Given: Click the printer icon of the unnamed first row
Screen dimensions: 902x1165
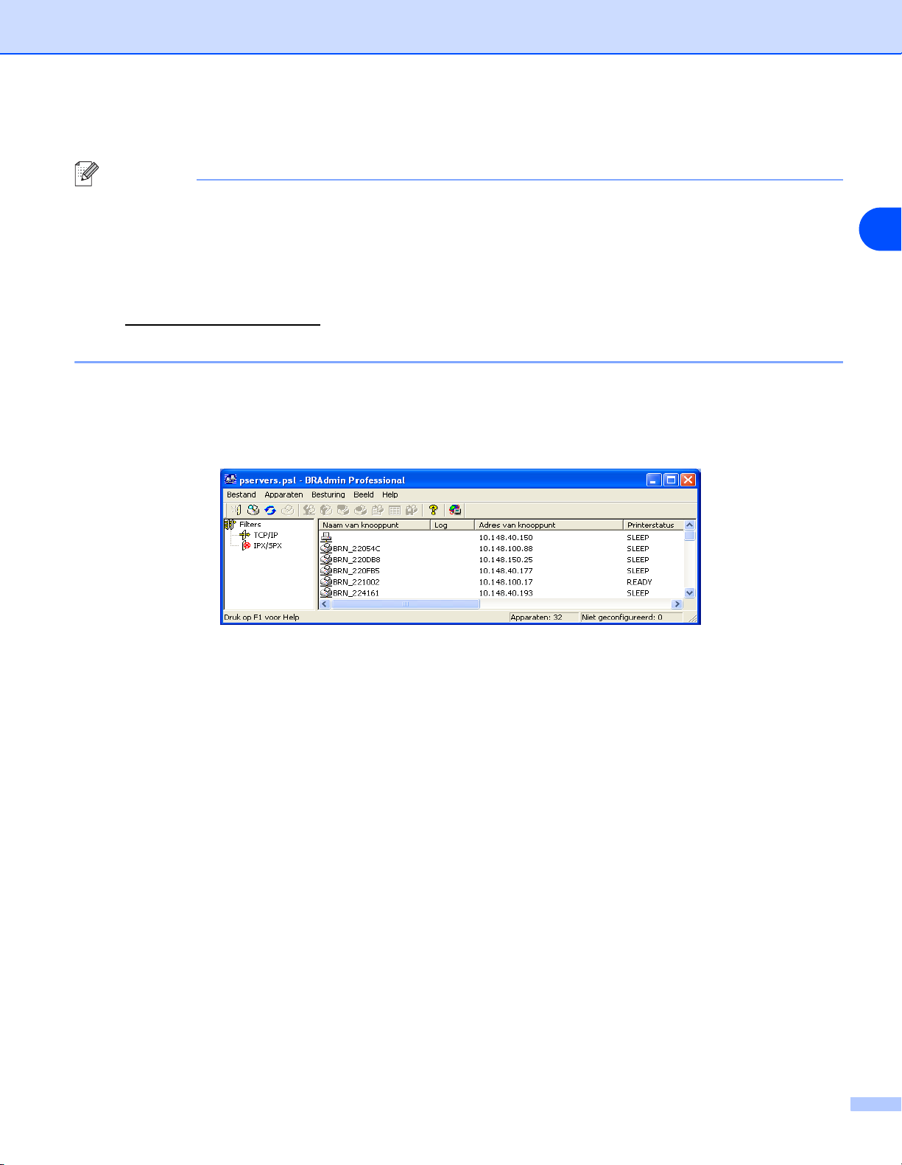Looking at the screenshot, I should pyautogui.click(x=326, y=537).
